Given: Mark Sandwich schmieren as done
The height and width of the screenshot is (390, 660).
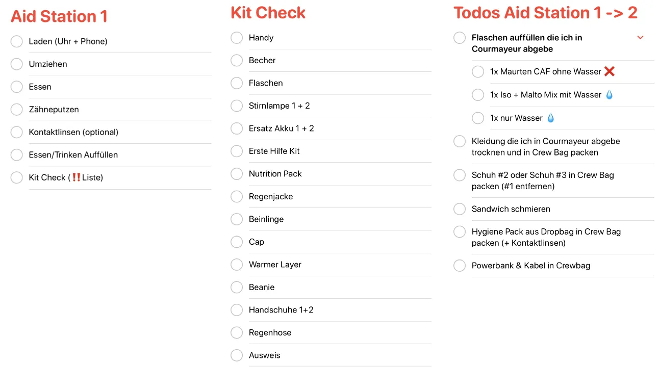Looking at the screenshot, I should coord(460,209).
